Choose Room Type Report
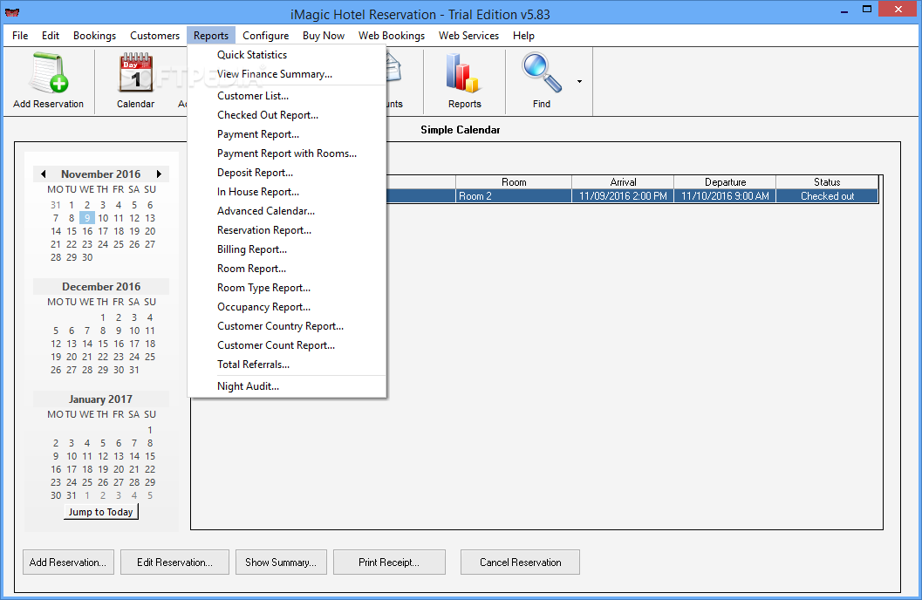Screen dimensions: 922x600 click(x=287, y=288)
